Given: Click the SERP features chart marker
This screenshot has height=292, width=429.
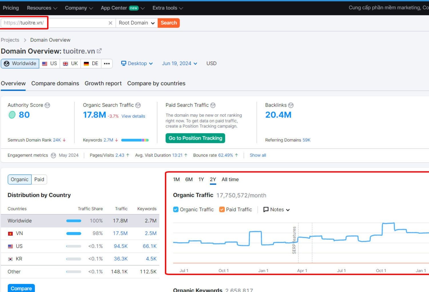Looking at the screenshot, I should tap(294, 240).
